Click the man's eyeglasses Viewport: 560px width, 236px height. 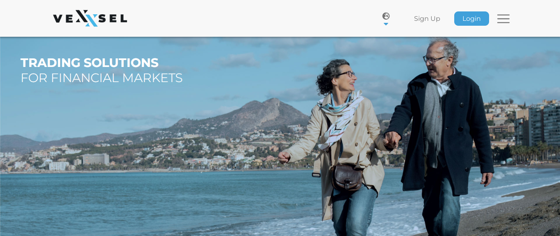(434, 60)
